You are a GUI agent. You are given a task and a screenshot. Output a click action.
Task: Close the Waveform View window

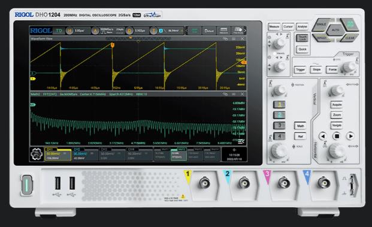point(242,39)
